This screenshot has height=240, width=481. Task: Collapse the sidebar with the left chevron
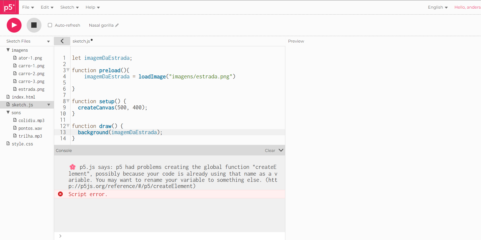(x=62, y=41)
